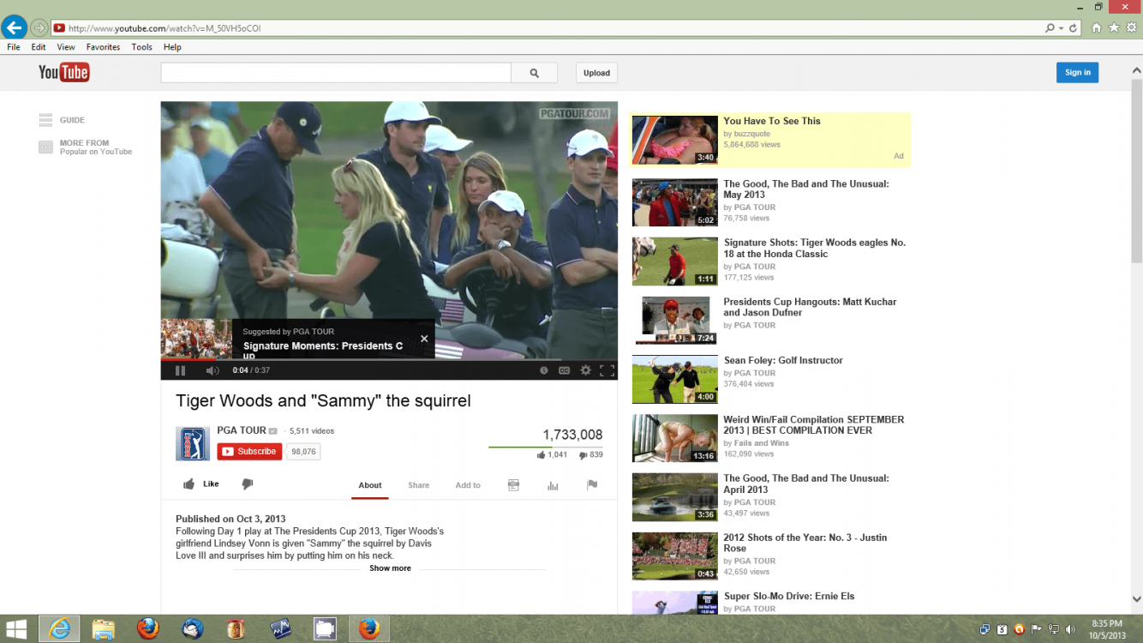The image size is (1143, 643).
Task: Click the YouTube search magnifier button
Action: pyautogui.click(x=534, y=73)
